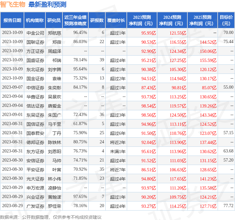
Task: Click the 2025预测净利润 header
Action: (x=202, y=20)
